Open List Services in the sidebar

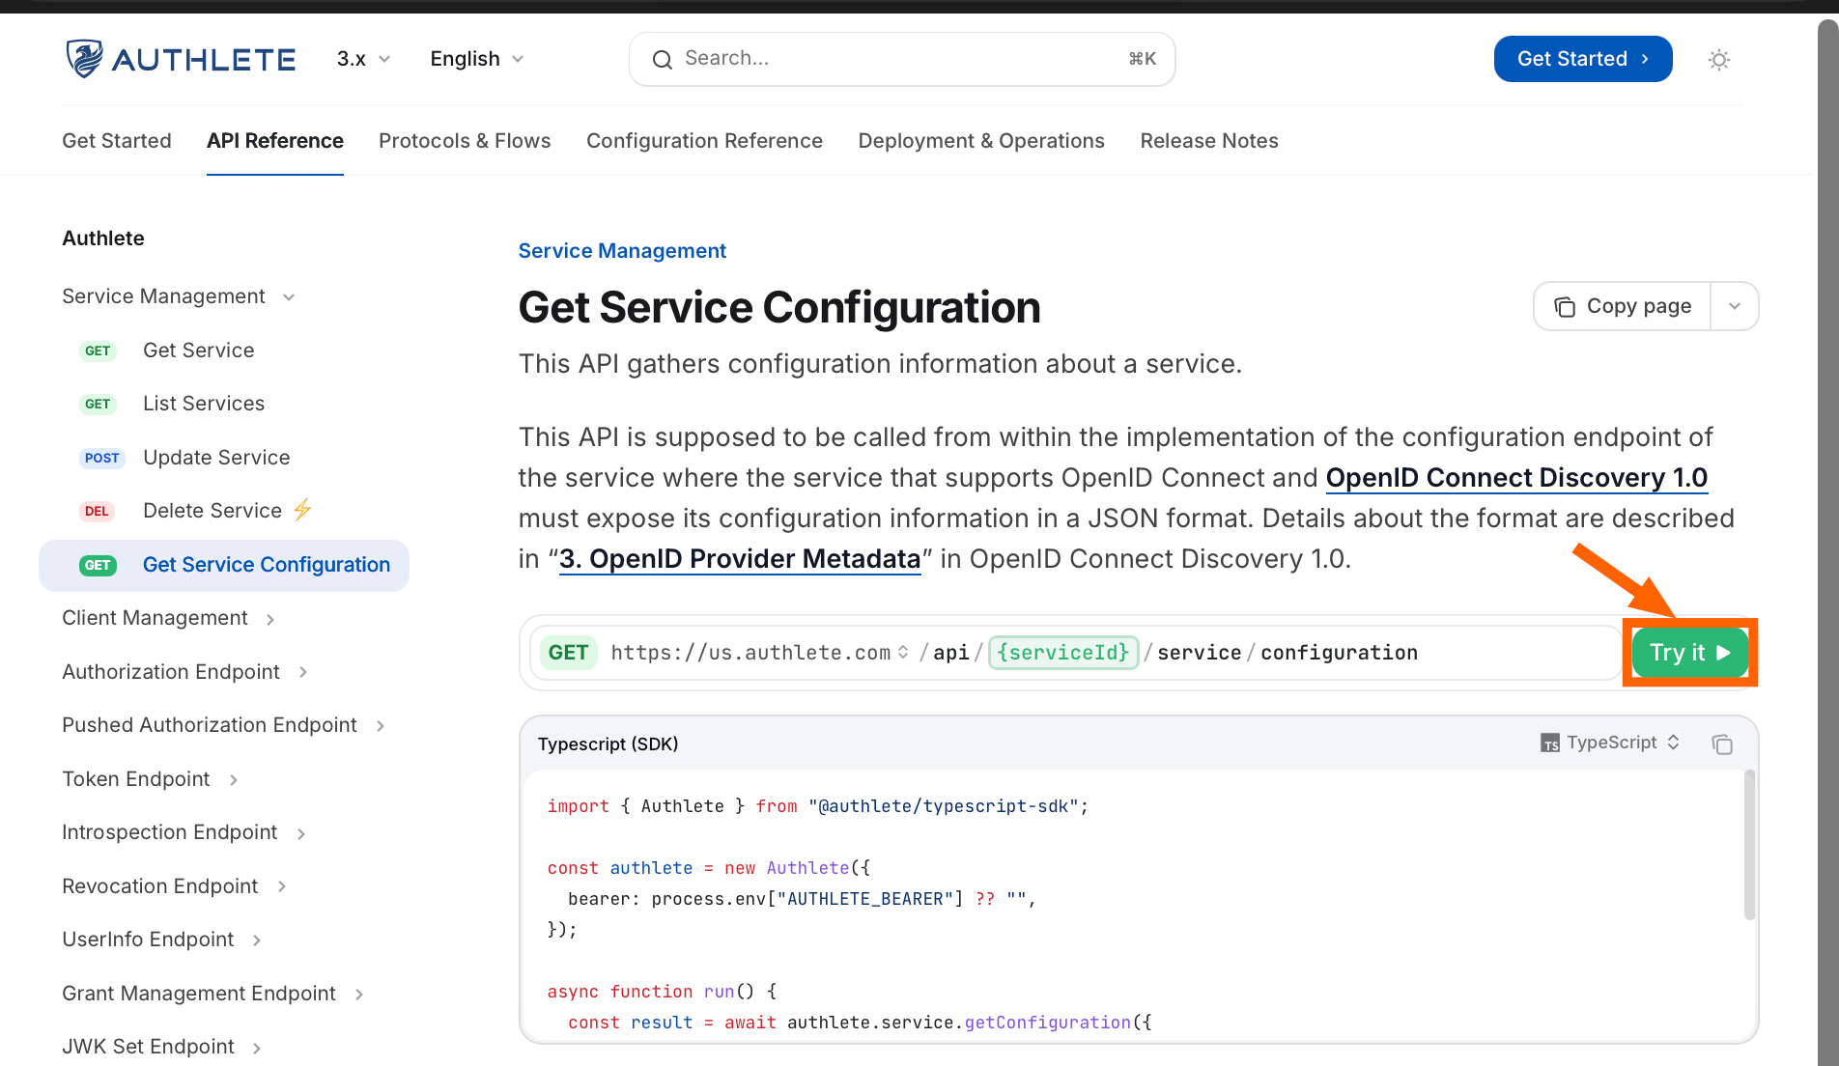tap(204, 404)
